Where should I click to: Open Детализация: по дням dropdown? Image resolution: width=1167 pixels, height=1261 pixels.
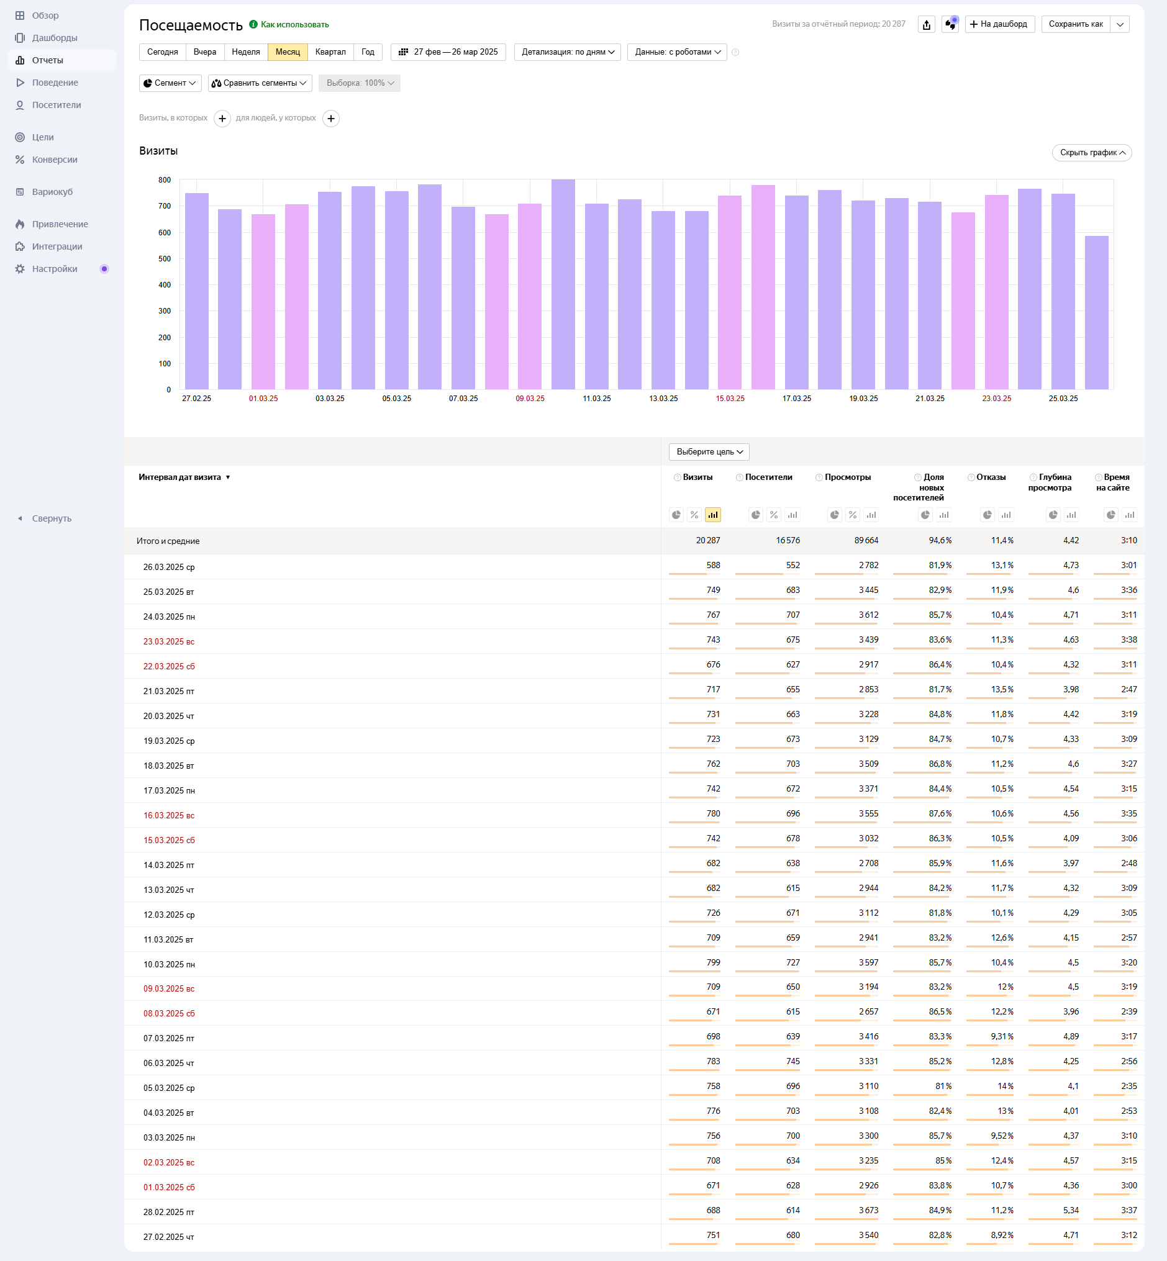[x=567, y=52]
